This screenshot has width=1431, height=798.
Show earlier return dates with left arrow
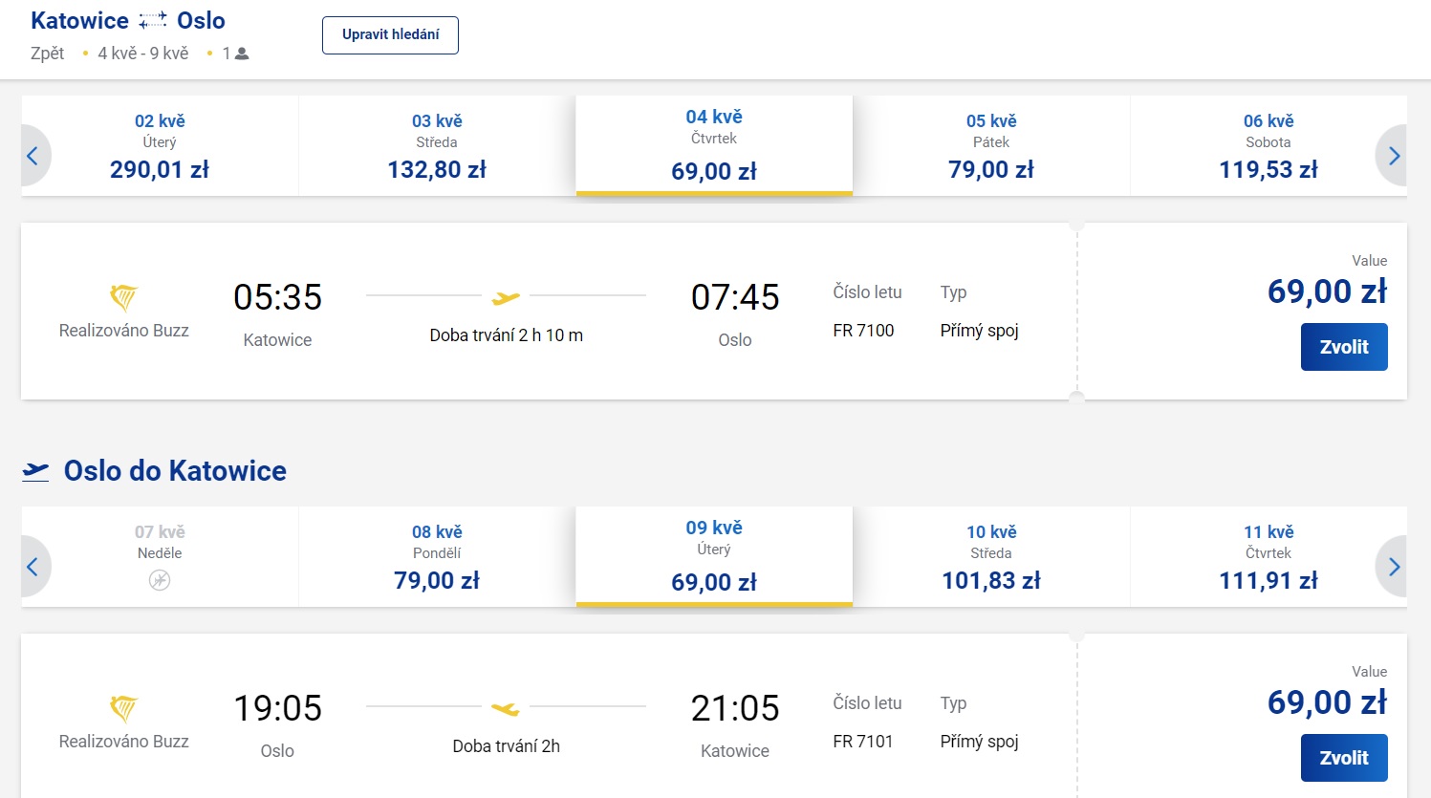[x=33, y=567]
